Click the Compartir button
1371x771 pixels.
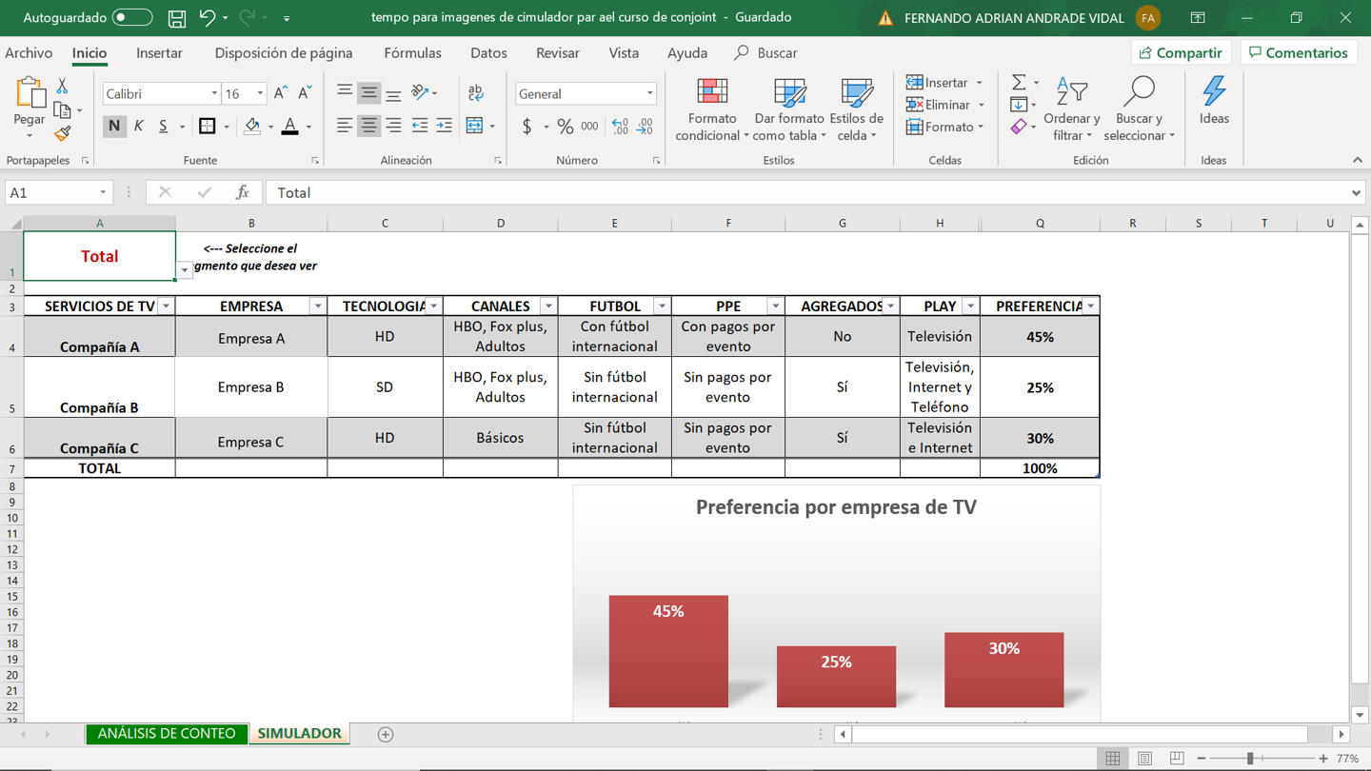(1181, 53)
